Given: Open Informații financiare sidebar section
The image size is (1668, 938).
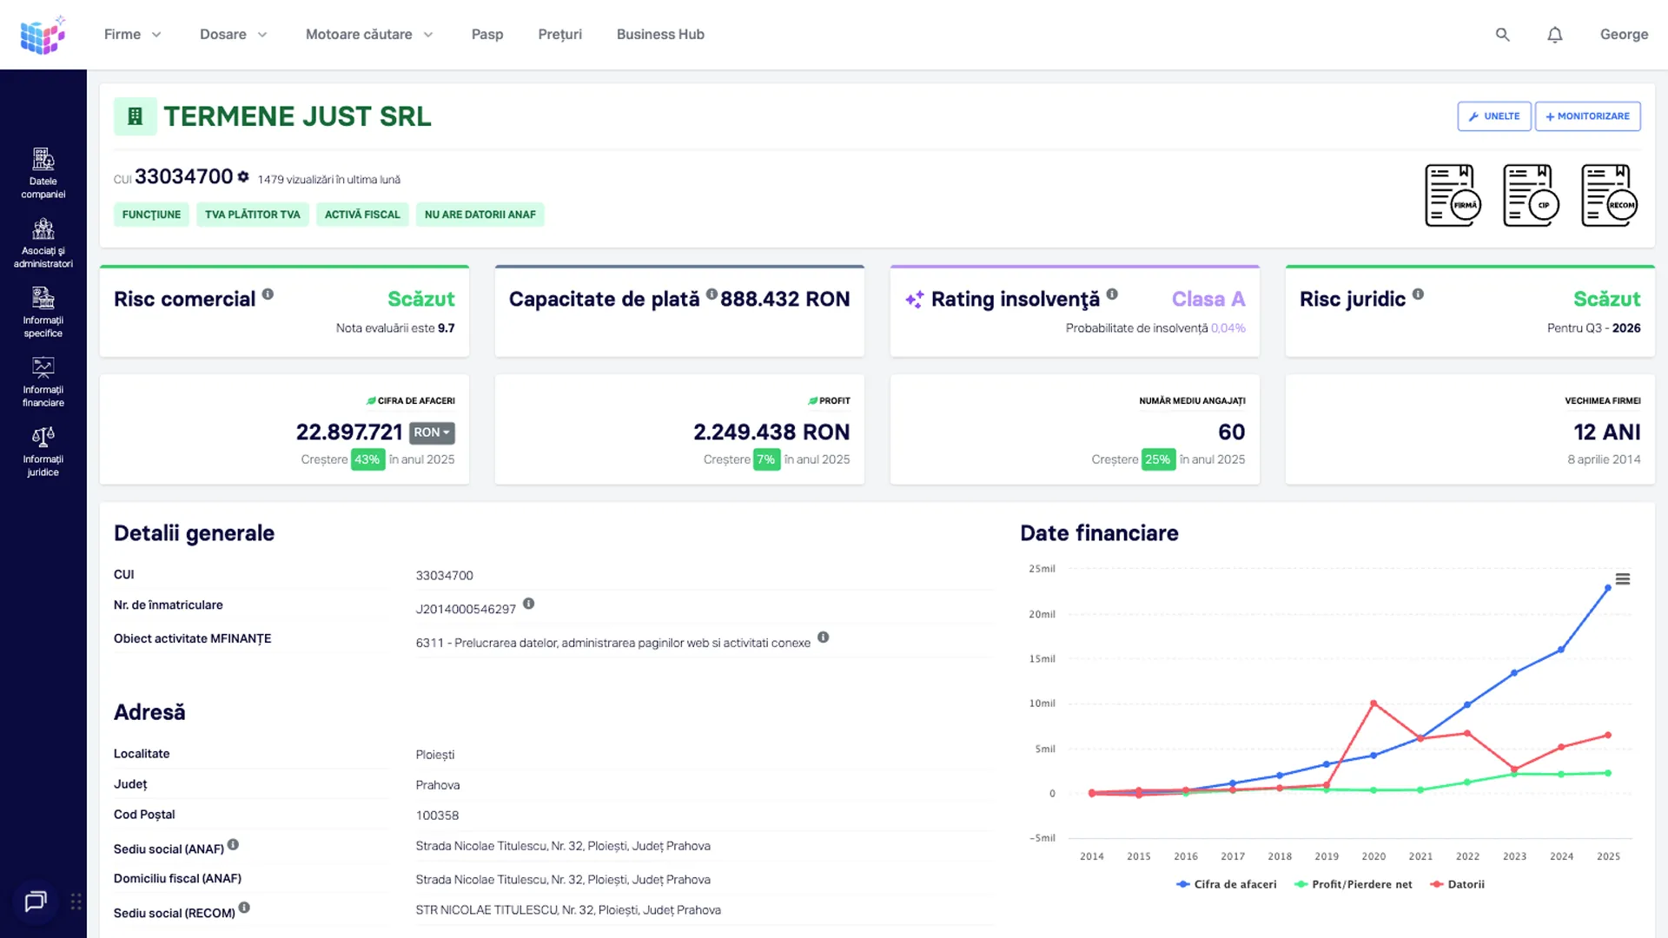Looking at the screenshot, I should click(x=43, y=381).
